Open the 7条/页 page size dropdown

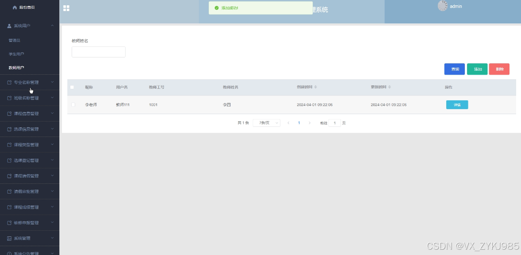267,123
